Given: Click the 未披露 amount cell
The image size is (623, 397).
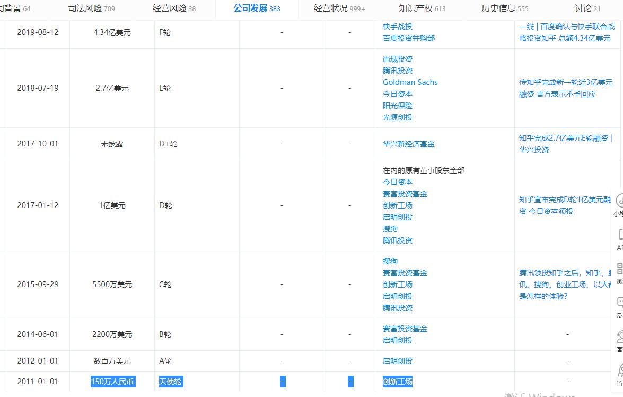Looking at the screenshot, I should pos(112,144).
